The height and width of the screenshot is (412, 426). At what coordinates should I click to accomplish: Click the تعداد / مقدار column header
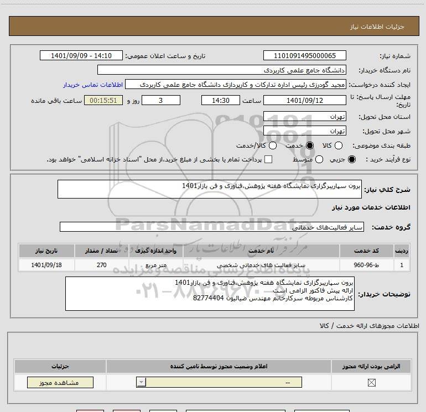tap(102, 251)
